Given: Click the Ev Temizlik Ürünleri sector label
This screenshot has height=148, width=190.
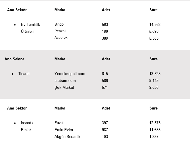Looking at the screenshot, I should pos(30,28).
